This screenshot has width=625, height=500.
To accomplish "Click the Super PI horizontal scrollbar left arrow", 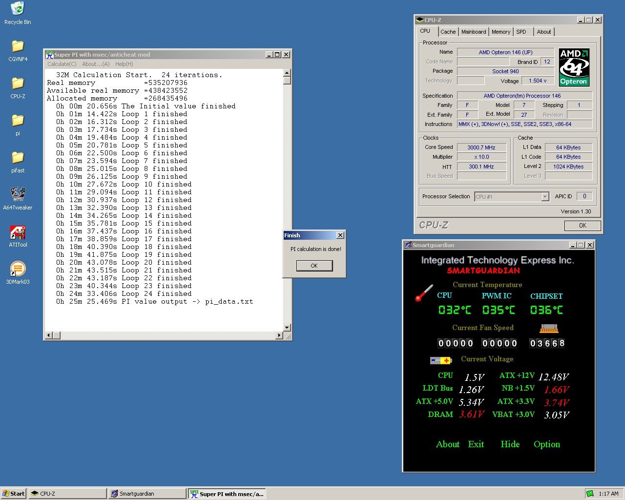I will pyautogui.click(x=48, y=335).
